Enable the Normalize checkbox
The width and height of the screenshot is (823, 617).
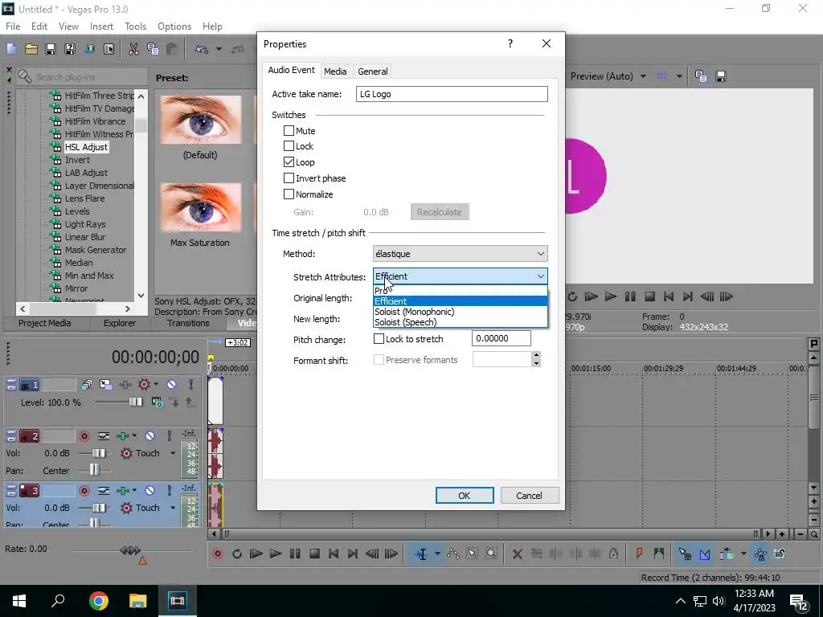pos(289,194)
